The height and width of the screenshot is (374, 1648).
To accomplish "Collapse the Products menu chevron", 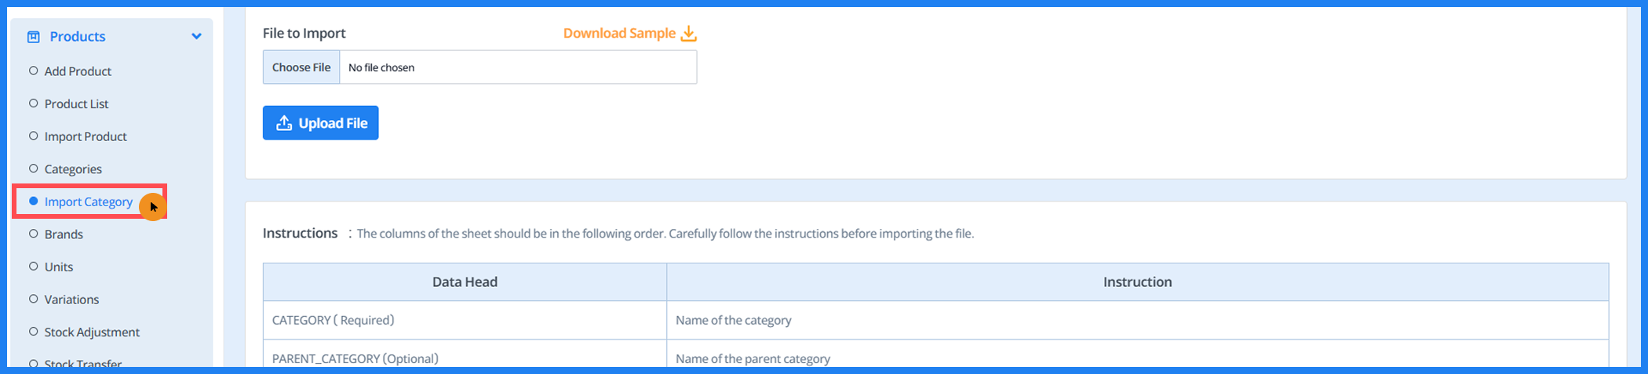I will pos(196,37).
